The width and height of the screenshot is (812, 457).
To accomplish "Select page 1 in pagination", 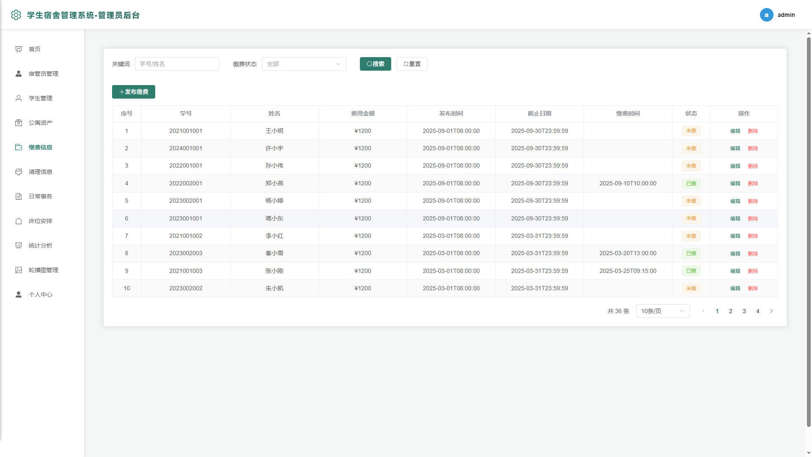I will 717,311.
